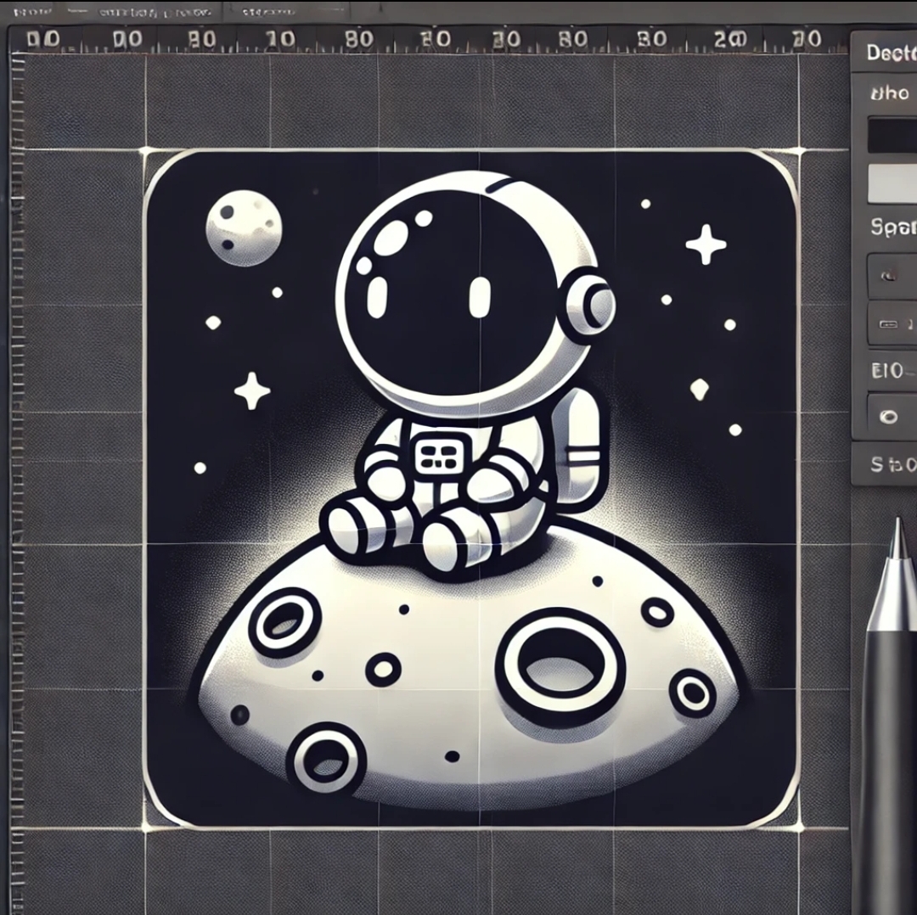This screenshot has width=917, height=915.
Task: Click the top-left corner guide of the artboard
Action: click(146, 151)
